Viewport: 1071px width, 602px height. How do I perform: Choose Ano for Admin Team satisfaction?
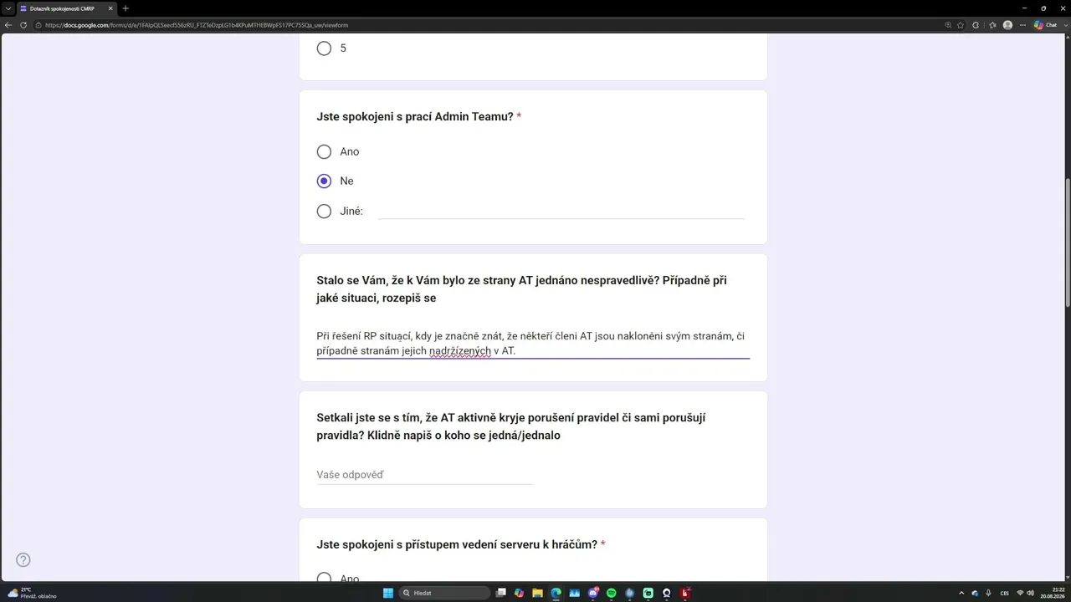click(324, 151)
